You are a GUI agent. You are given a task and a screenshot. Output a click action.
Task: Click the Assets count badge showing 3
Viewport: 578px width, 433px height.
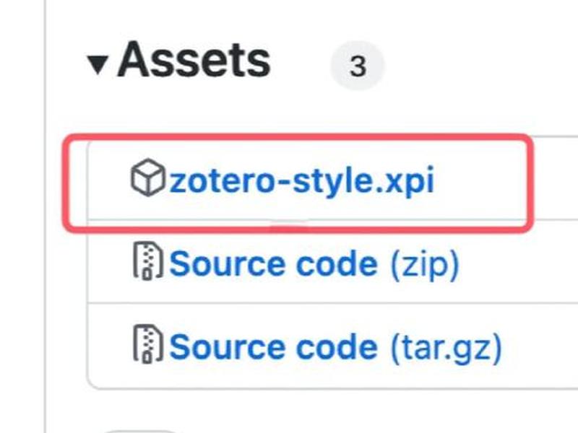click(x=358, y=66)
